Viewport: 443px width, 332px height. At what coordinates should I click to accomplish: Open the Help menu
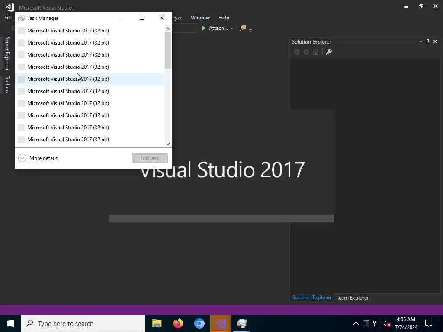(x=224, y=17)
